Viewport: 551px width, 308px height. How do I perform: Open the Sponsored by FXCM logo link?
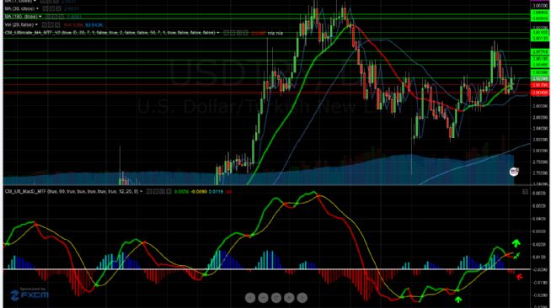29,294
